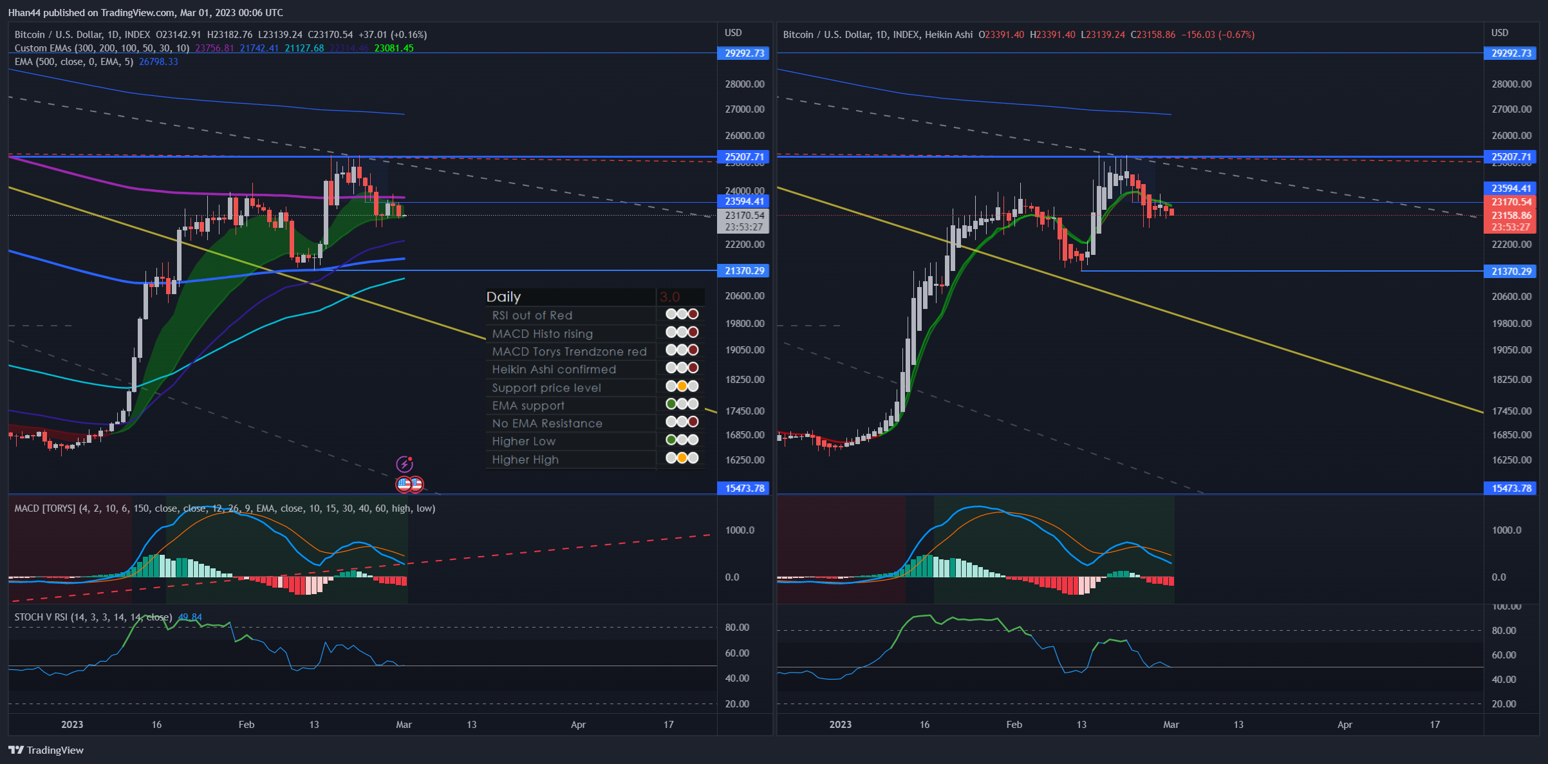Click the RSI out of Red label
Image resolution: width=1548 pixels, height=764 pixels.
(x=532, y=315)
